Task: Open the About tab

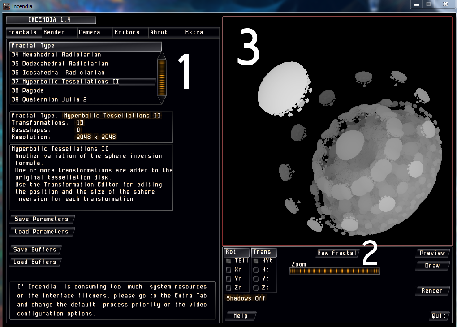Action: pos(166,32)
